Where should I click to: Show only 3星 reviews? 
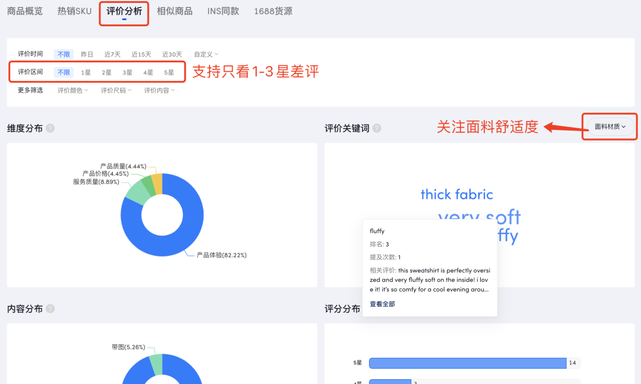(x=127, y=72)
